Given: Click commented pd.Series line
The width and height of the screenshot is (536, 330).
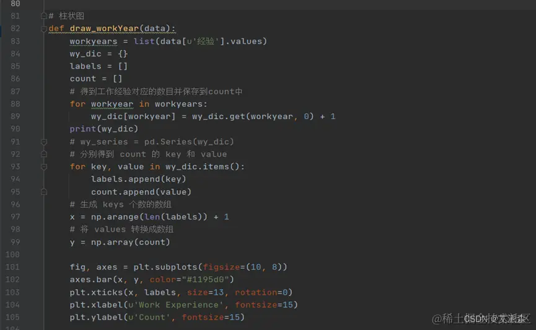Looking at the screenshot, I should pyautogui.click(x=152, y=141).
